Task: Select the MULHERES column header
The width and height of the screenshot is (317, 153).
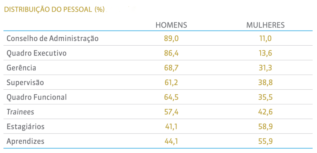Action: point(265,25)
